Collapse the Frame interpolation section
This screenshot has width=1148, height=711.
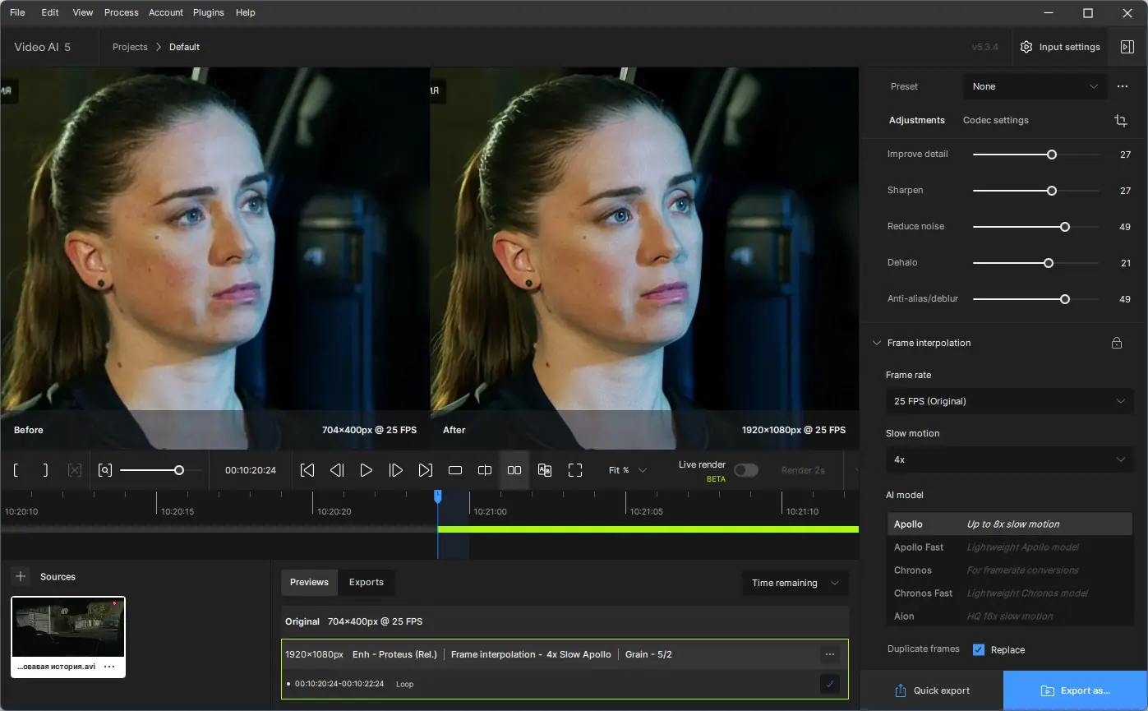(877, 343)
